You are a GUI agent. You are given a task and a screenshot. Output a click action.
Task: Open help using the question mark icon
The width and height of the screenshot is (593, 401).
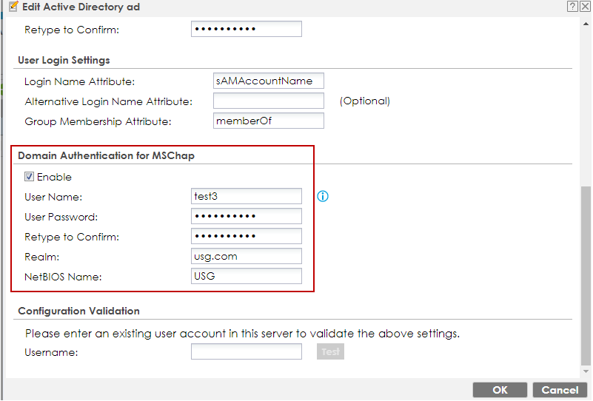pyautogui.click(x=572, y=7)
